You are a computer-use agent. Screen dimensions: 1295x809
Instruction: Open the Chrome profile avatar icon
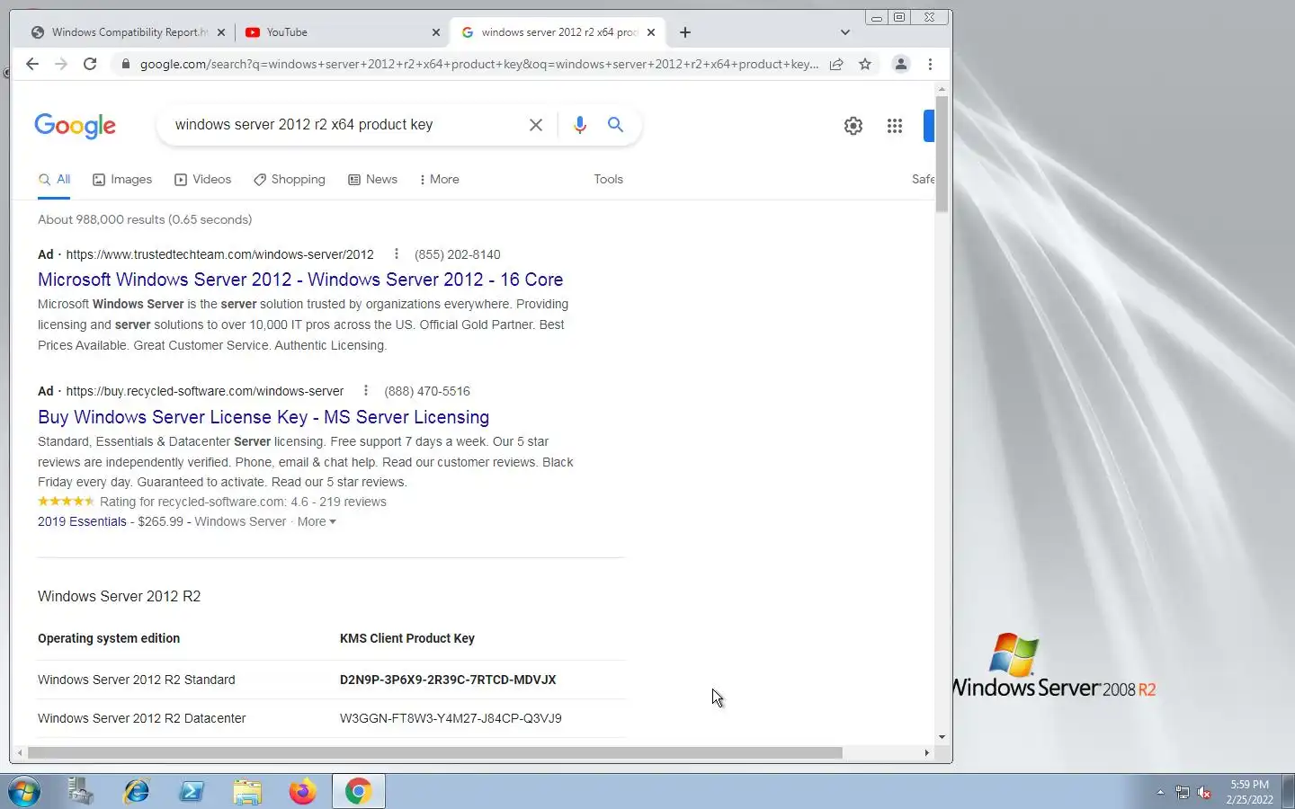tap(900, 64)
